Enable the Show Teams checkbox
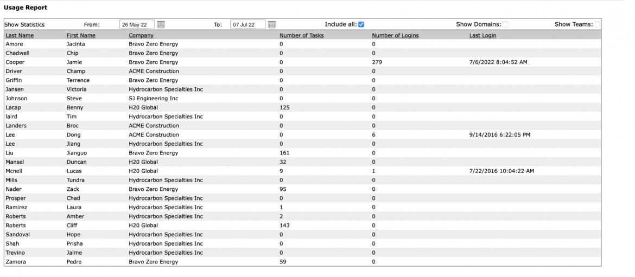This screenshot has width=635, height=277. (x=598, y=24)
